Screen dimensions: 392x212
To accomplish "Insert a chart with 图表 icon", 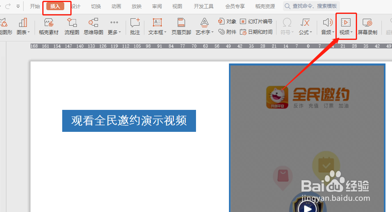I will (x=22, y=23).
